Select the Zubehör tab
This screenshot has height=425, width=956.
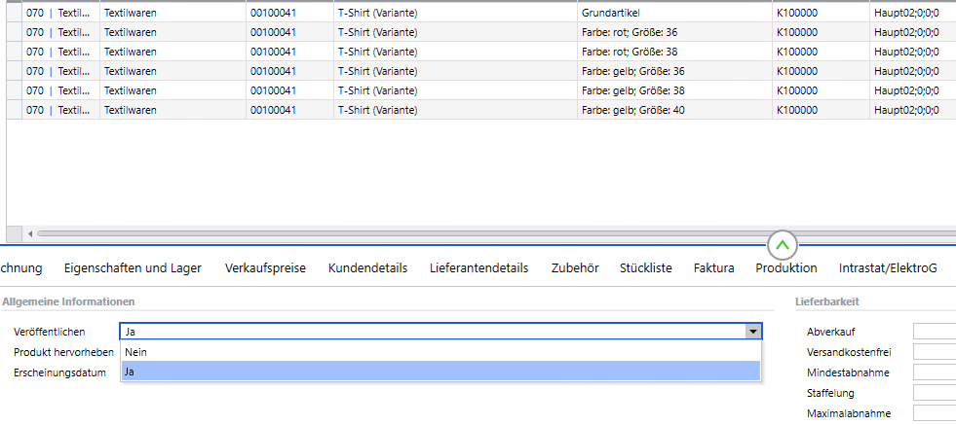click(x=574, y=268)
